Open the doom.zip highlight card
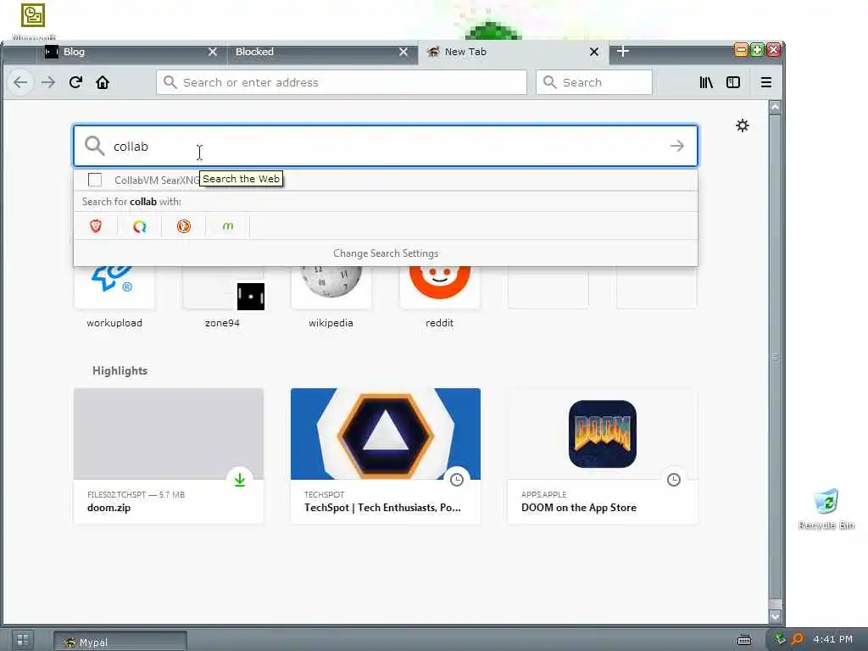The image size is (868, 651). pyautogui.click(x=169, y=455)
